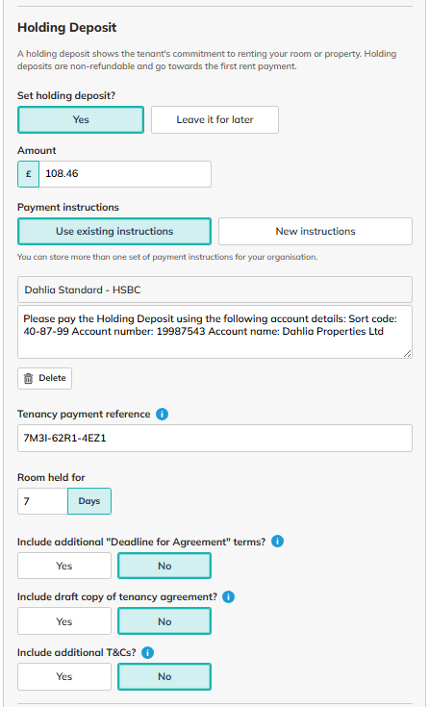This screenshot has width=429, height=707.
Task: Click info icon next to additional T&Cs
Action: 147,652
